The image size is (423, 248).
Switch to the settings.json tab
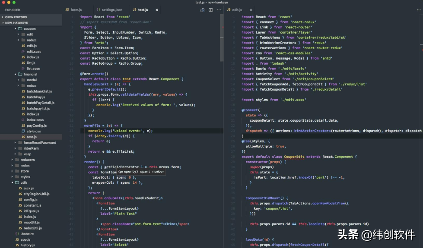point(109,9)
